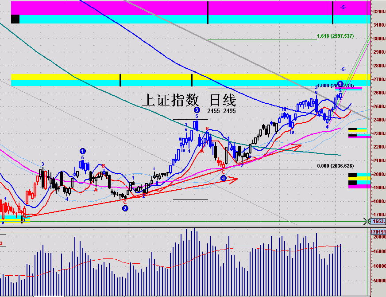
Task: Click the 3200.0 price axis label
Action: coord(379,12)
